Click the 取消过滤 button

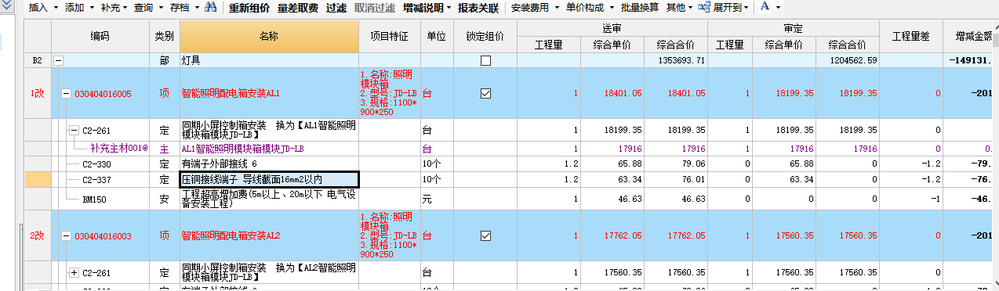pos(375,8)
